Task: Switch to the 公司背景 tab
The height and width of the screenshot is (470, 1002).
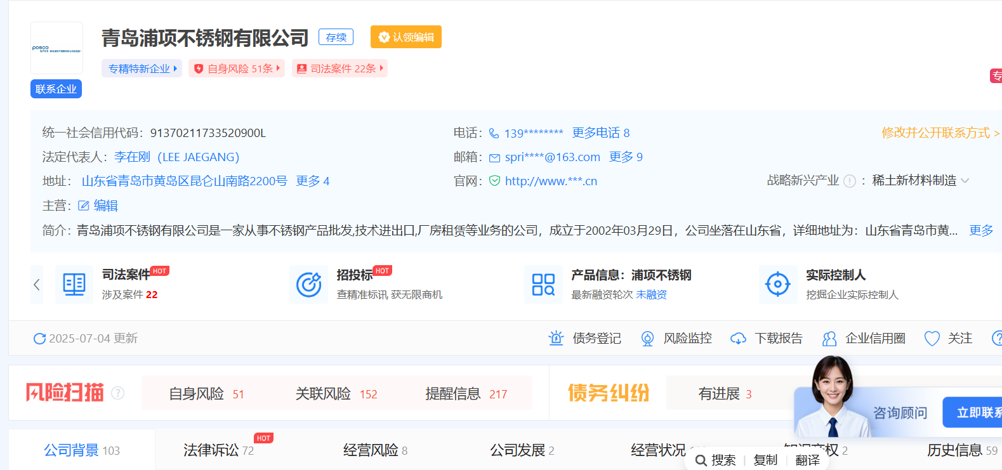Action: 82,450
